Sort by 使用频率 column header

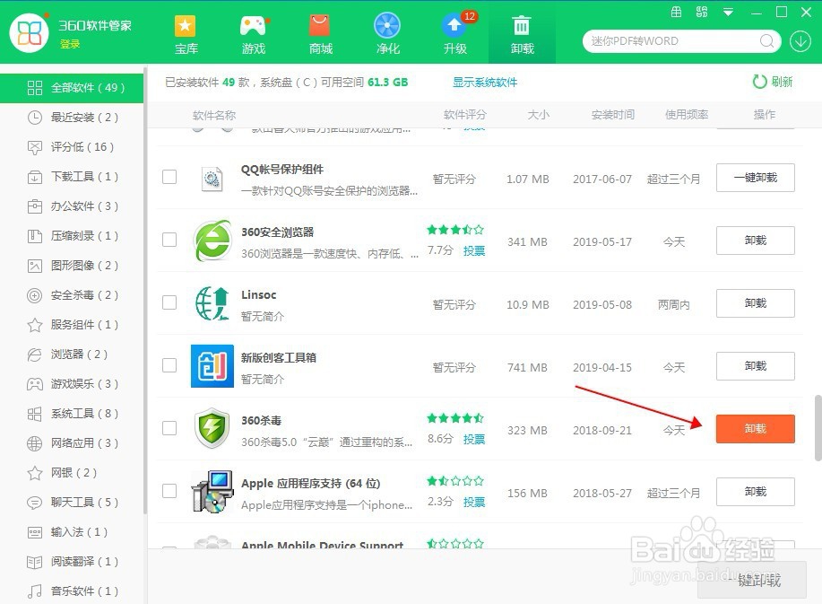687,114
